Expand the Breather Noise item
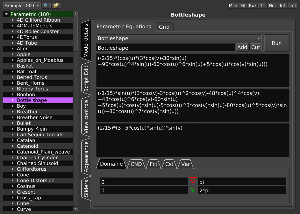 coord(13,118)
